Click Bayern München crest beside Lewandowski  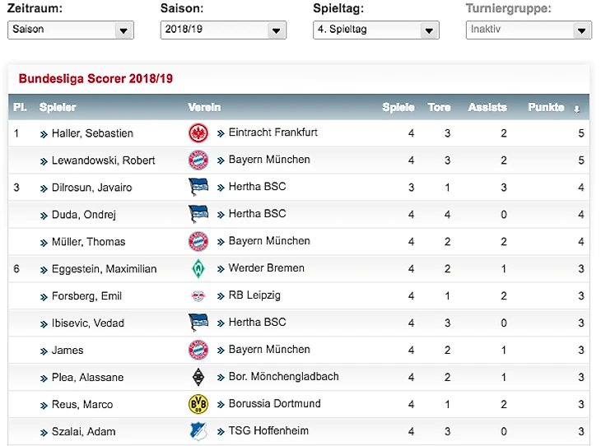(198, 160)
